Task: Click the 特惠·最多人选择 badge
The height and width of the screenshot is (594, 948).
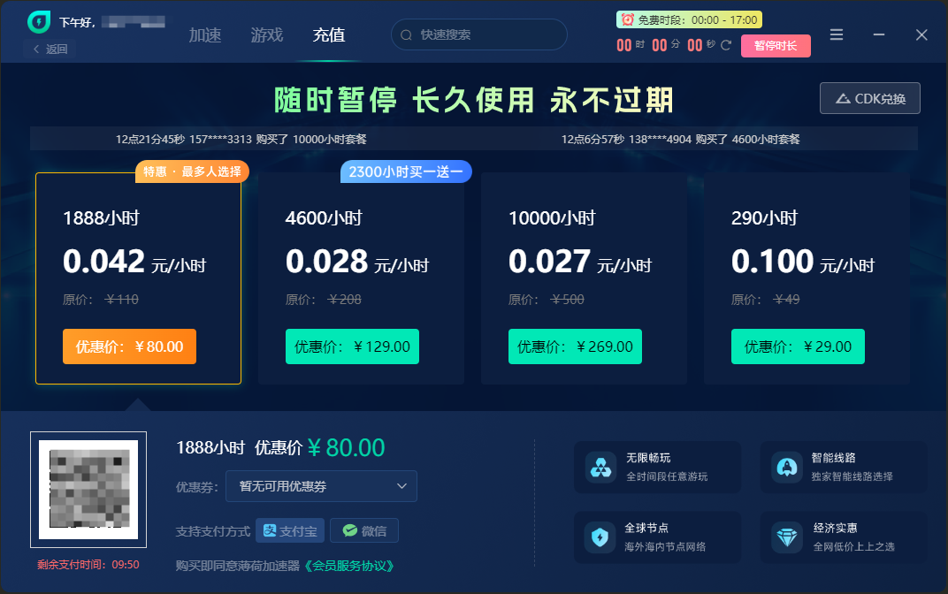Action: click(192, 171)
